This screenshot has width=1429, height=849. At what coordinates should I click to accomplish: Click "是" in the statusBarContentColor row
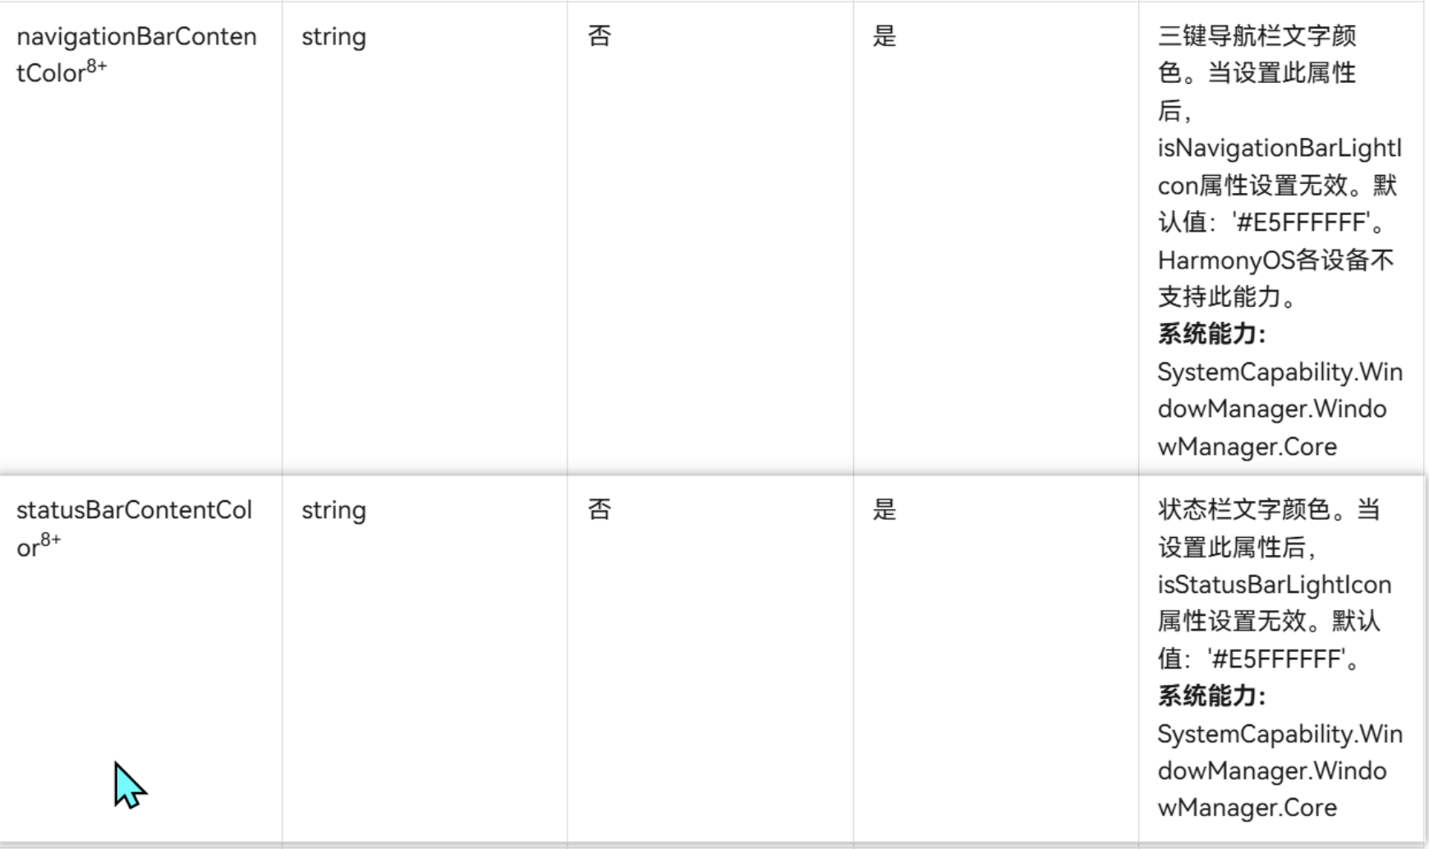[x=885, y=510]
